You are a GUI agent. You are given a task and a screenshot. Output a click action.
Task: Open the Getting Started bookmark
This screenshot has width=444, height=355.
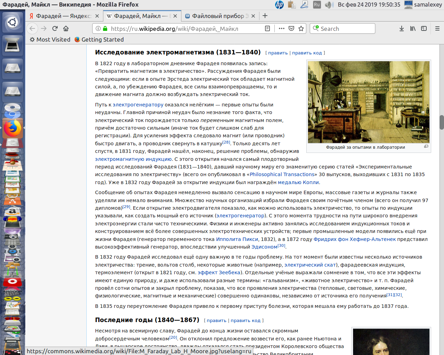99,40
